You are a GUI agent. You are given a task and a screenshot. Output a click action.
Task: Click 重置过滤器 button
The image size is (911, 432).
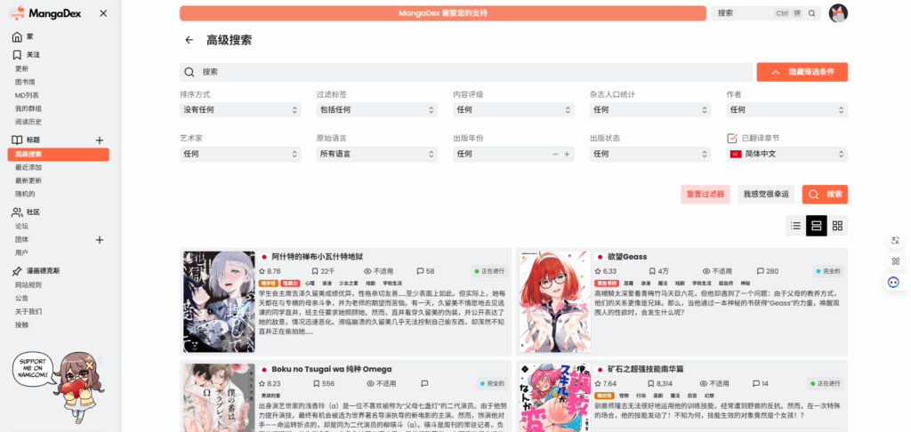tap(705, 195)
